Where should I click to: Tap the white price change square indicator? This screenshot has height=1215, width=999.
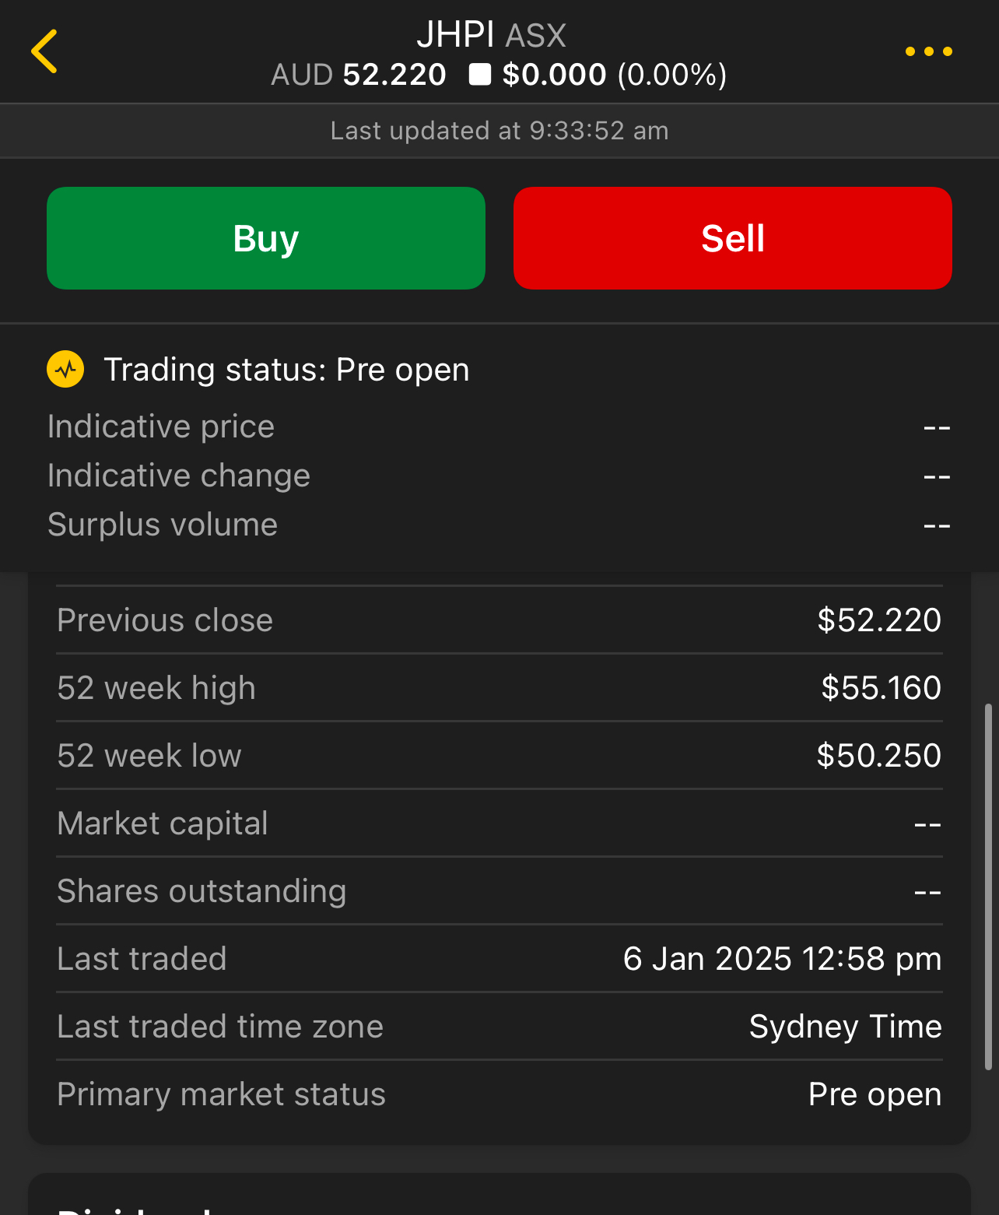click(x=480, y=75)
